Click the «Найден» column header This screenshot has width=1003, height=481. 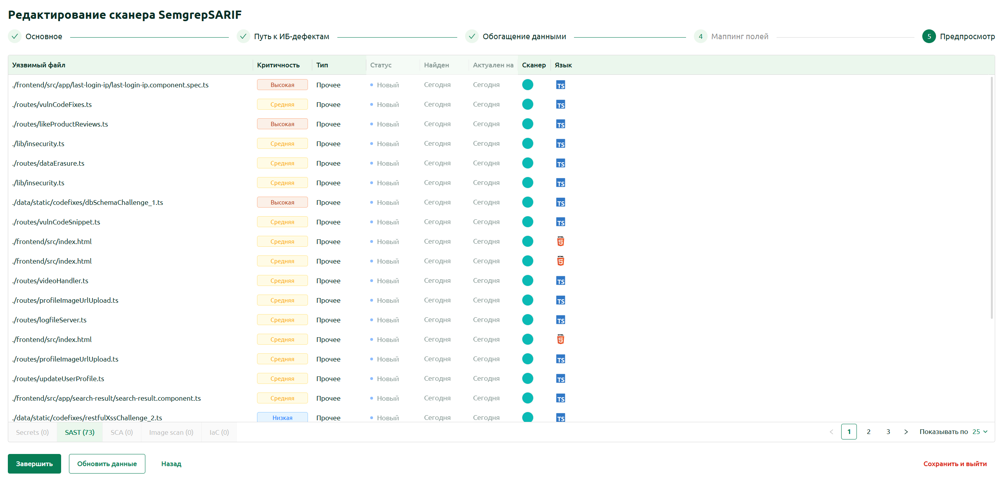click(444, 65)
